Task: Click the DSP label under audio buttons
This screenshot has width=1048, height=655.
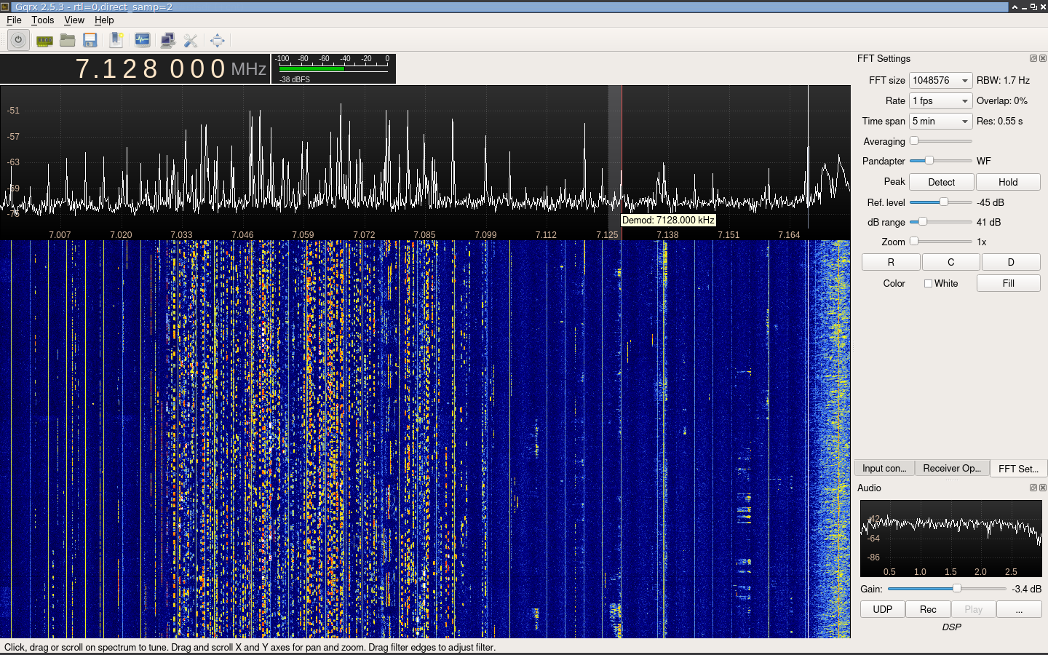Action: pos(951,627)
